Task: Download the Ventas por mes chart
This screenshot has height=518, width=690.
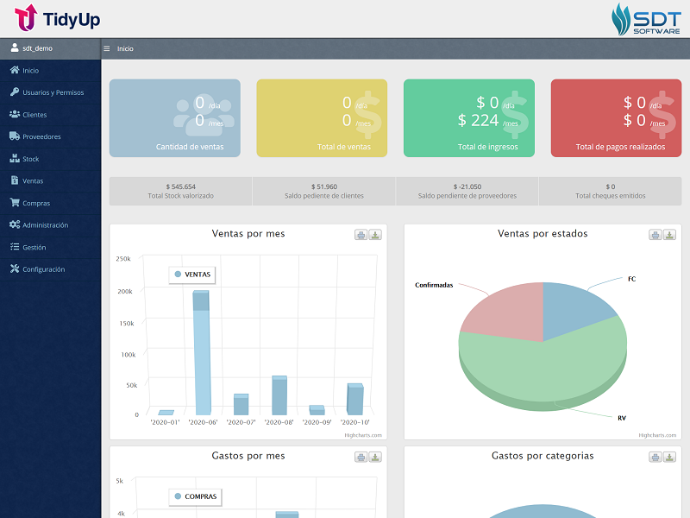Action: (375, 235)
